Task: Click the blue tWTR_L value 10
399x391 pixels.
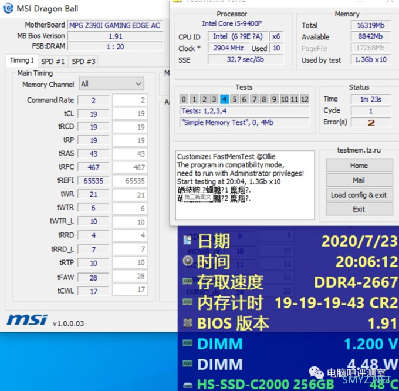Action: (x=93, y=221)
